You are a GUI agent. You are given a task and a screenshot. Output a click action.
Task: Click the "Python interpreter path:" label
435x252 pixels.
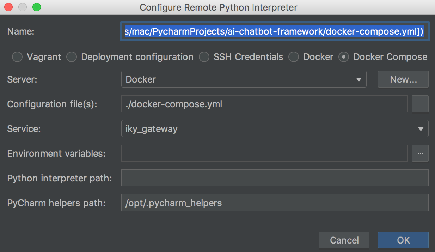[x=59, y=179]
